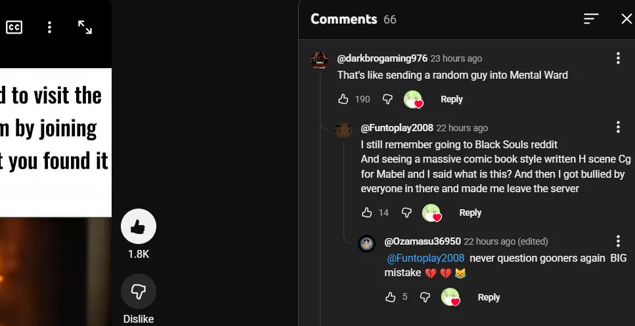The height and width of the screenshot is (326, 635).
Task: Toggle closed captions on the video
Action: (x=14, y=27)
